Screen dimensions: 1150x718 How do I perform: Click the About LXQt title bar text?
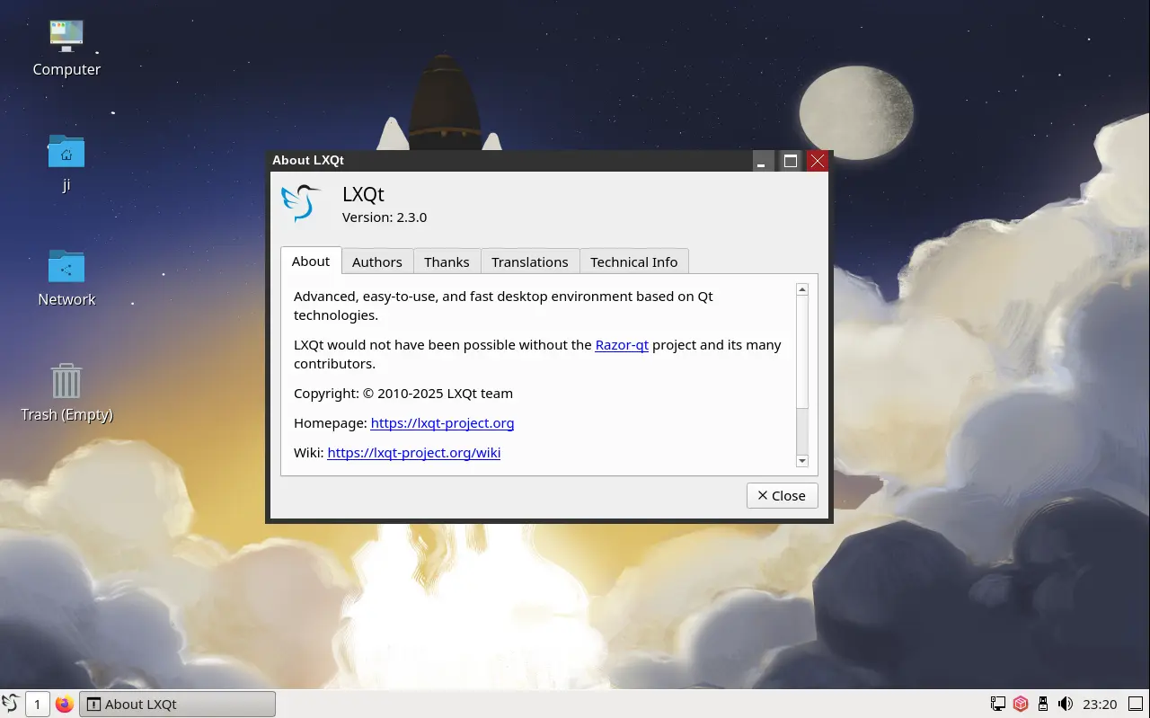[308, 160]
